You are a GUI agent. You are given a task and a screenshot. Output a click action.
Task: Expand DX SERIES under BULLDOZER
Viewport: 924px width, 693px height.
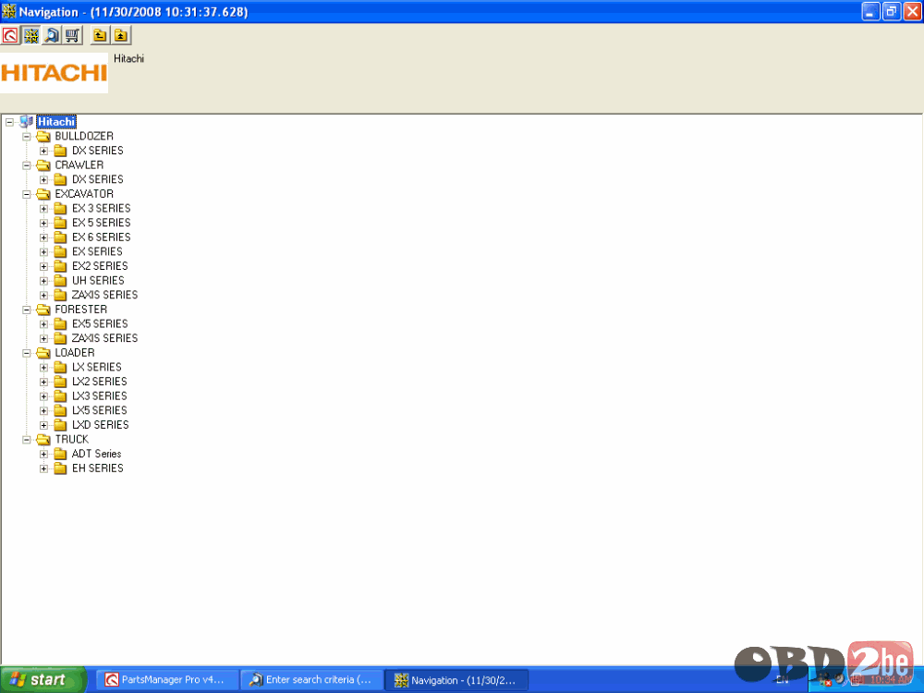(43, 151)
